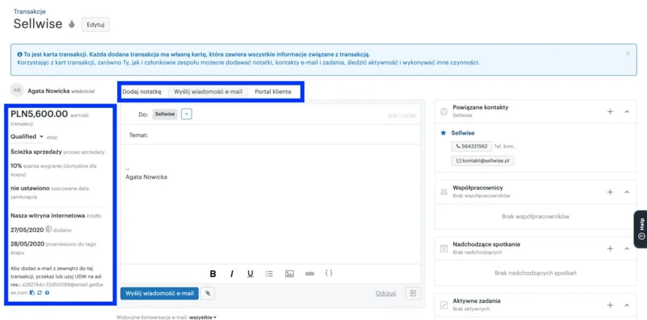
Task: Click the 10% win chance value
Action: tap(16, 166)
